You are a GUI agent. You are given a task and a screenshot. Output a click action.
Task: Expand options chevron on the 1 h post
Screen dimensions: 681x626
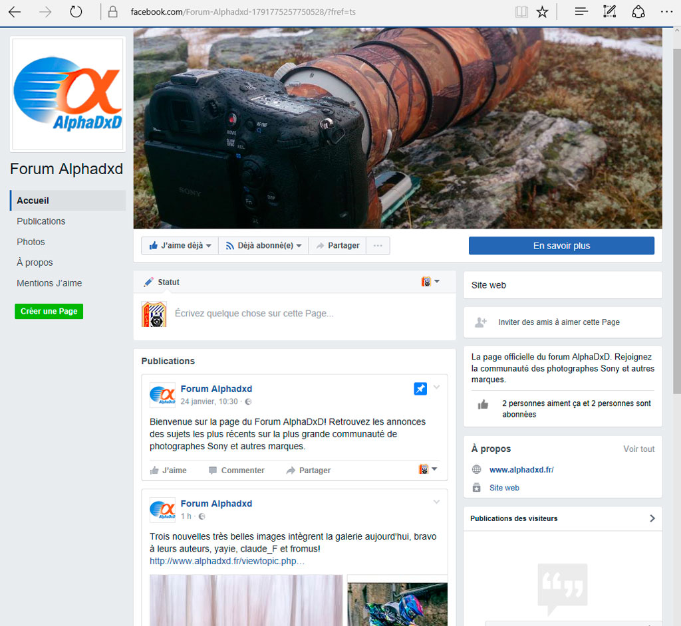tap(436, 502)
